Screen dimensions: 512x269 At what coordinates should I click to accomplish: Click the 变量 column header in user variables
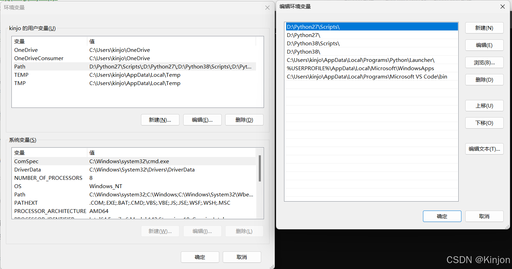[50, 41]
